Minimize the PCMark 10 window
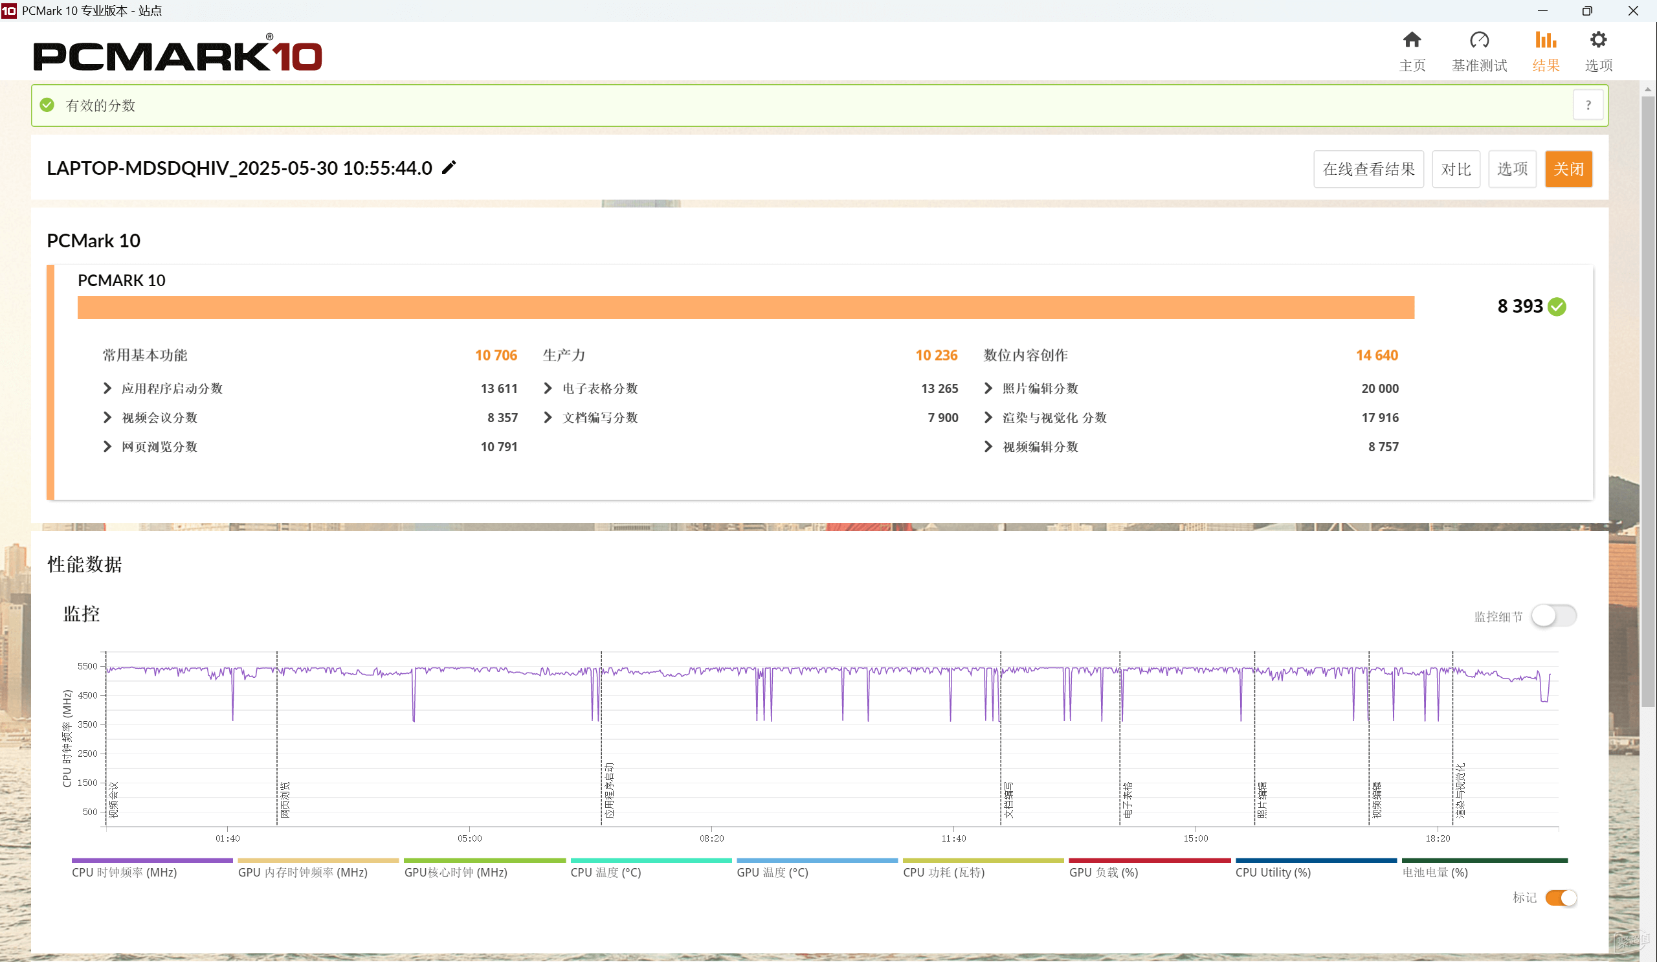 pos(1542,10)
